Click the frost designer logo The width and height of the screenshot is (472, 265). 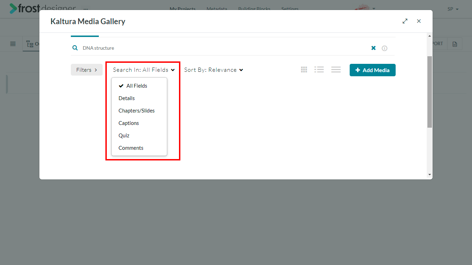coord(42,8)
